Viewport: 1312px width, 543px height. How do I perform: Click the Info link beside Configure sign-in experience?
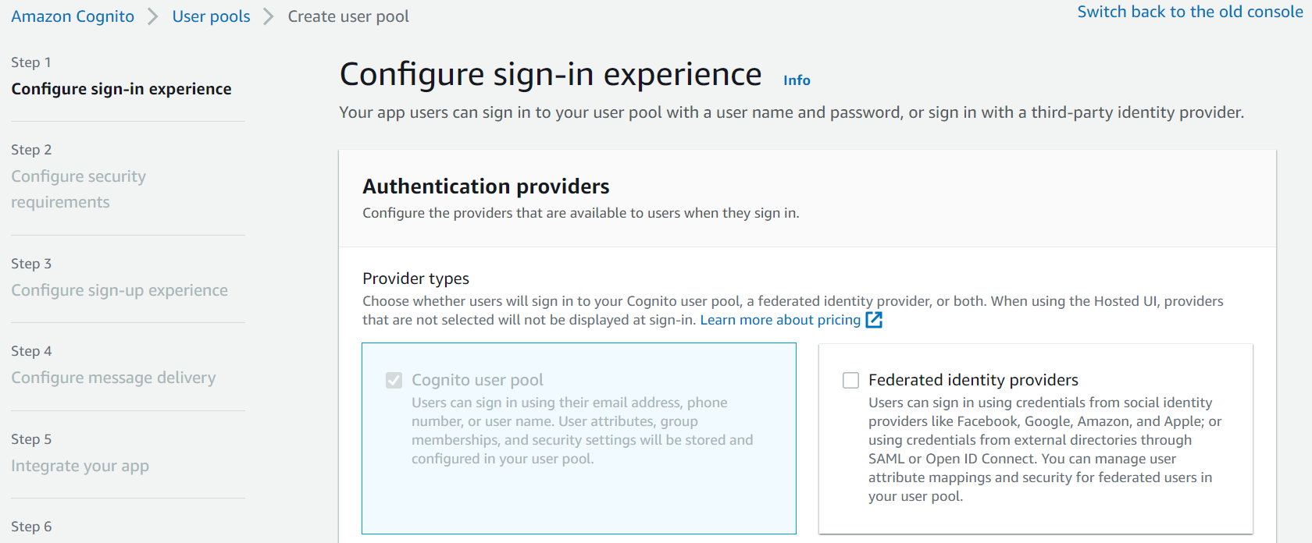click(796, 80)
